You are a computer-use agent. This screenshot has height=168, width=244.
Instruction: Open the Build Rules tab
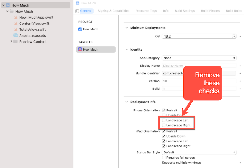point(234,11)
